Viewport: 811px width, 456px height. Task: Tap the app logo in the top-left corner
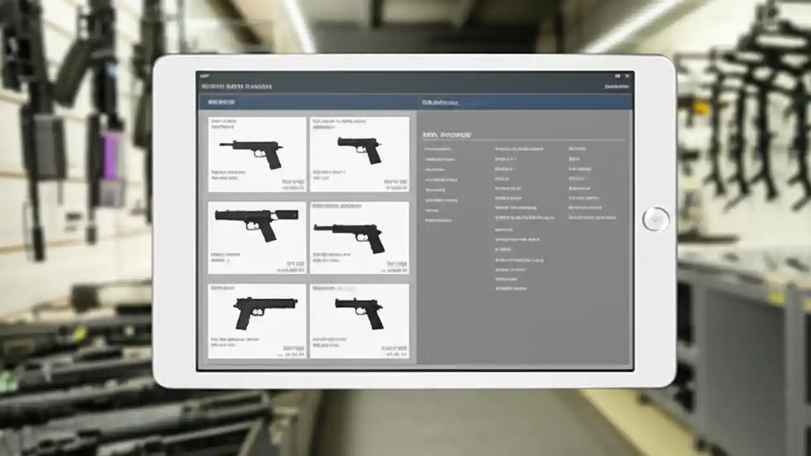[x=205, y=75]
